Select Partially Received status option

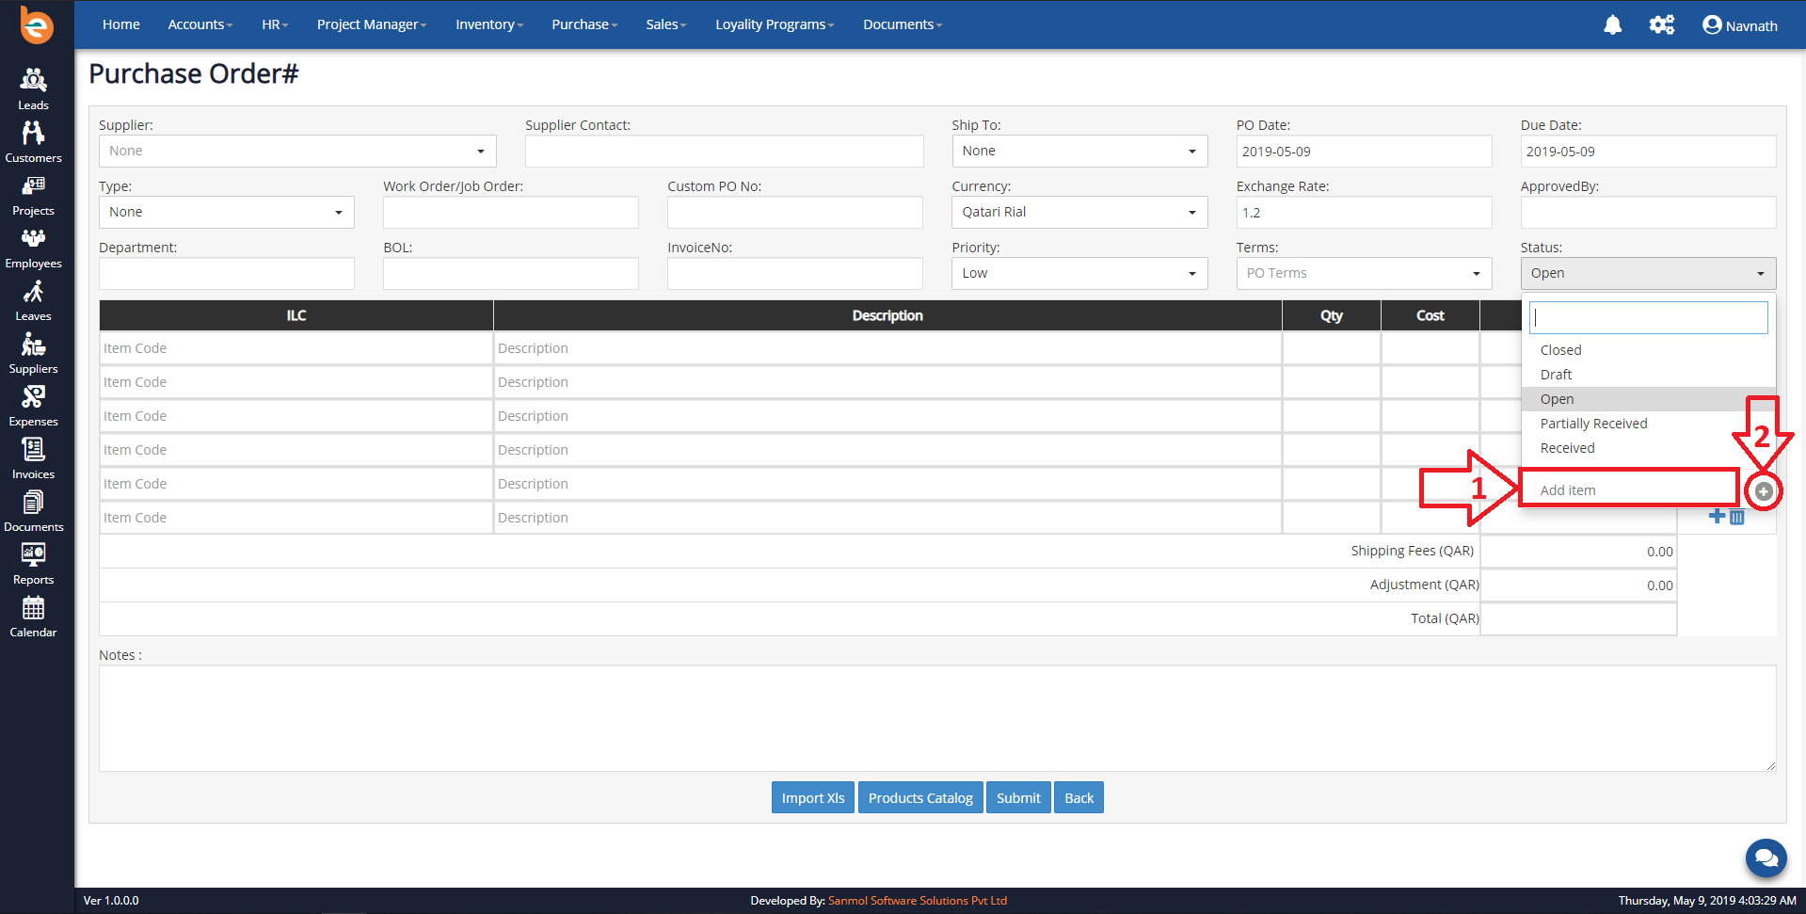[x=1648, y=424]
